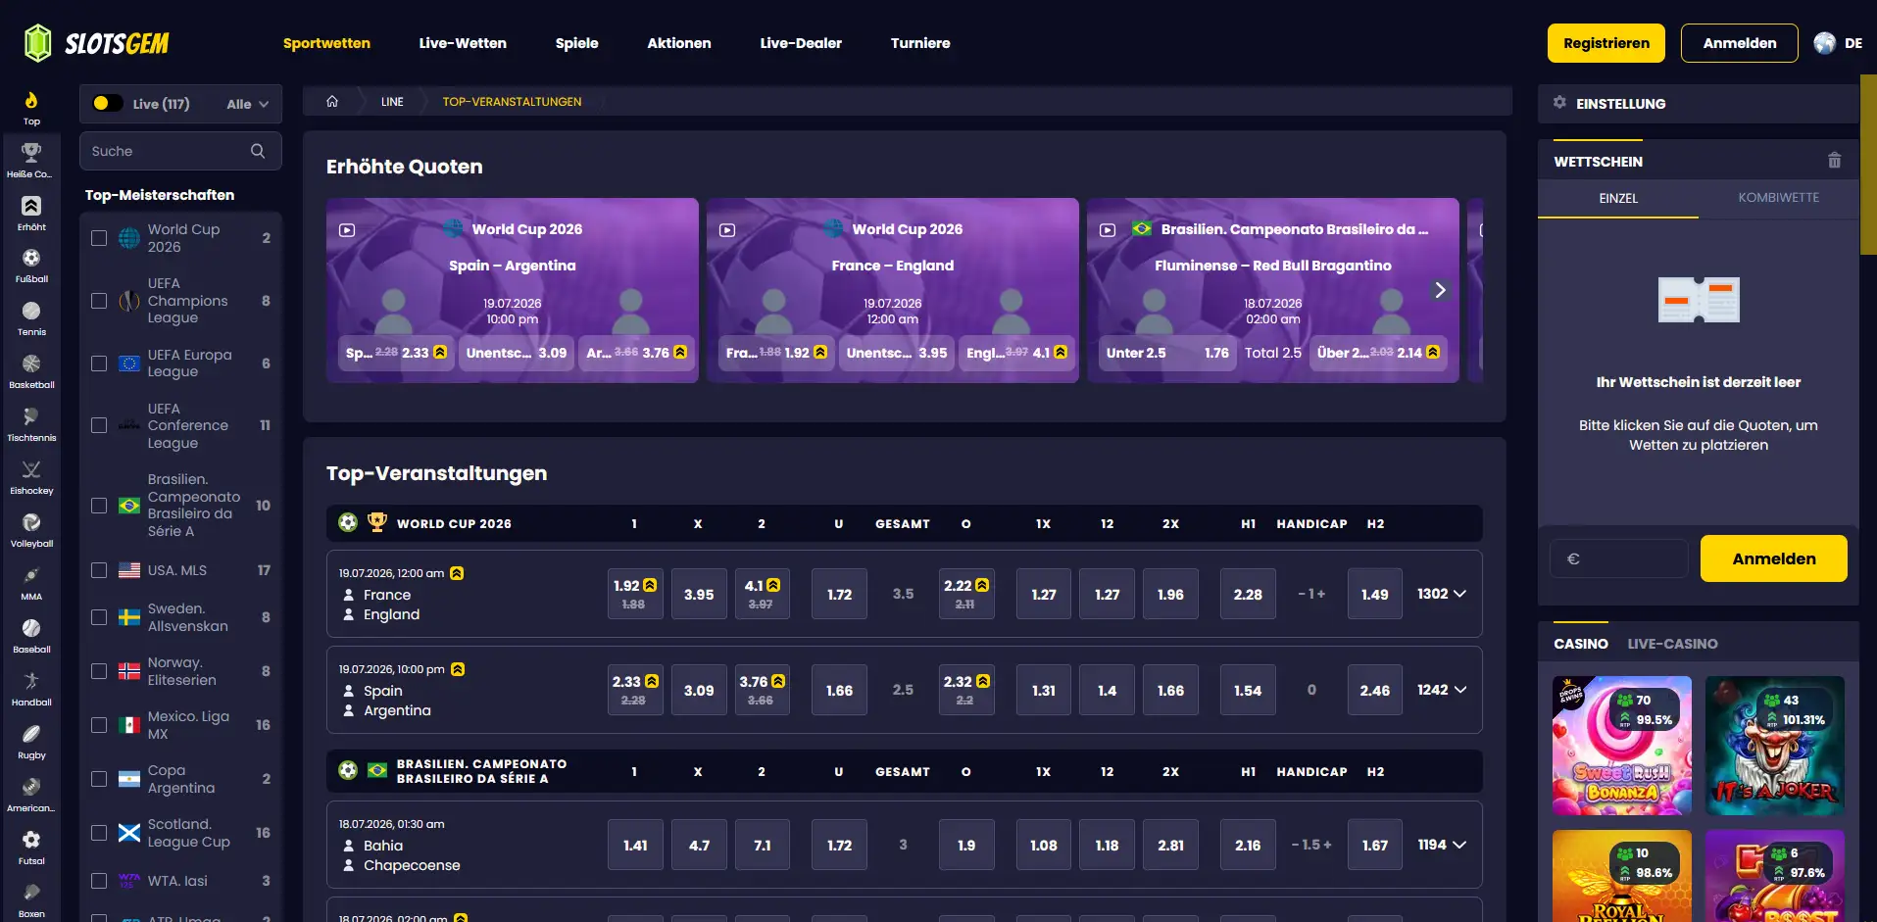Select the Baseball sport icon
This screenshot has height=922, width=1877.
tap(31, 628)
